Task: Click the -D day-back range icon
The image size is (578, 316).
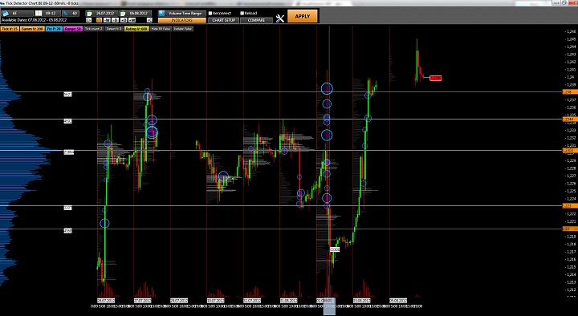Action: click(115, 20)
